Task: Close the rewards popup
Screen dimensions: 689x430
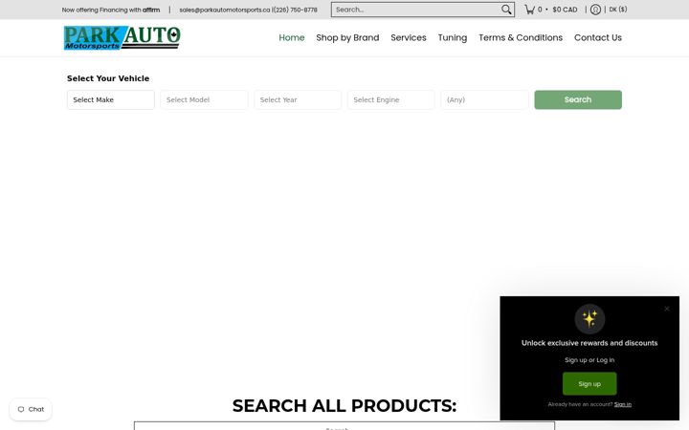Action: click(667, 309)
